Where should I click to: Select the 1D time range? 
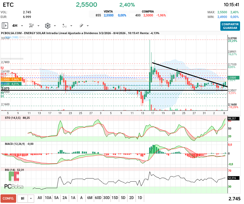pos(140,198)
